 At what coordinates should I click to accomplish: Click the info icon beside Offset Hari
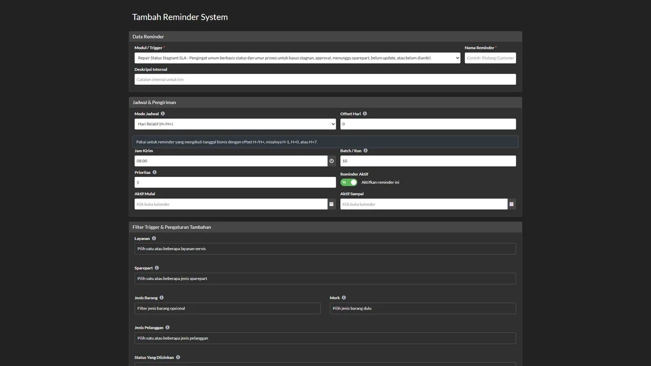coord(365,114)
